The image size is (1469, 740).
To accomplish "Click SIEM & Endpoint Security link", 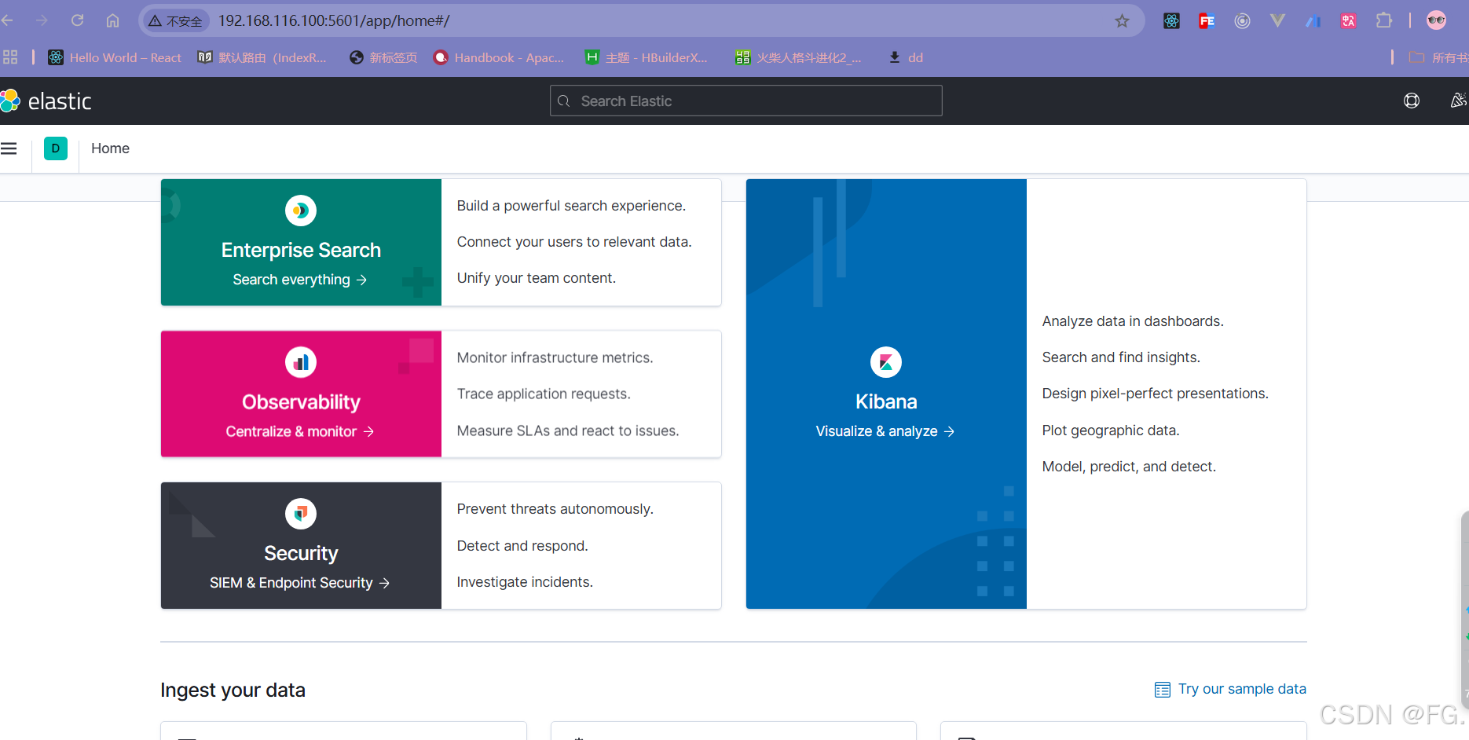I will click(300, 583).
